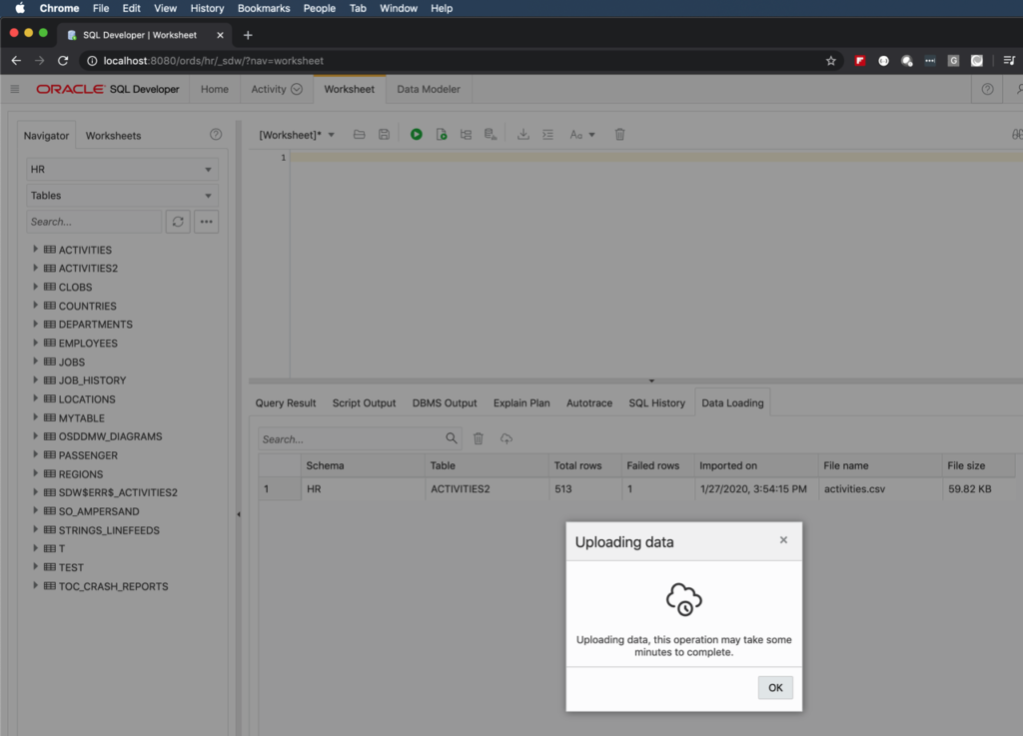Click the Navigator search field
Screen dimensions: 1023x736
tap(94, 222)
